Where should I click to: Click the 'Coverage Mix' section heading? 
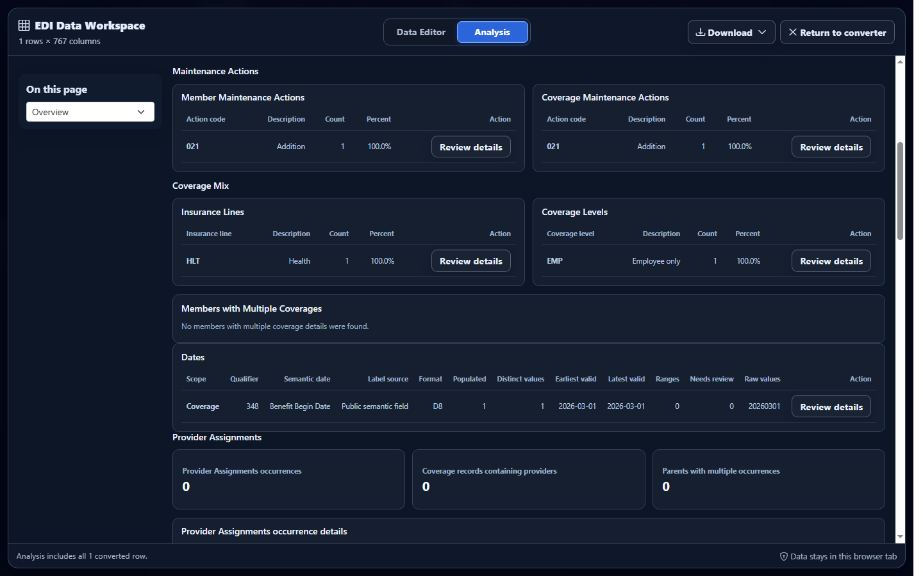[201, 186]
